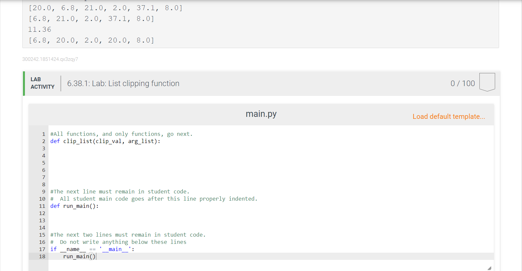
Task: Click line number 11 in the gutter
Action: [42, 206]
